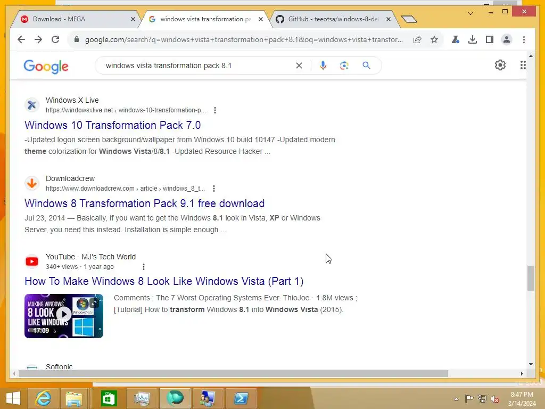Bookmark this tab with the star icon

click(x=434, y=39)
